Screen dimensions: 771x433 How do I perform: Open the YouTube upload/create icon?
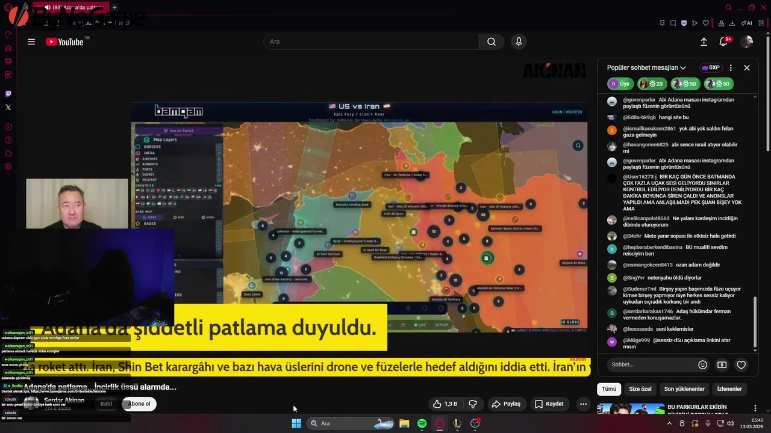point(704,41)
